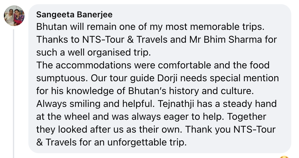The image size is (299, 158).
Task: Click Sangeeta Banerjee's profile picture
Action: (14, 16)
